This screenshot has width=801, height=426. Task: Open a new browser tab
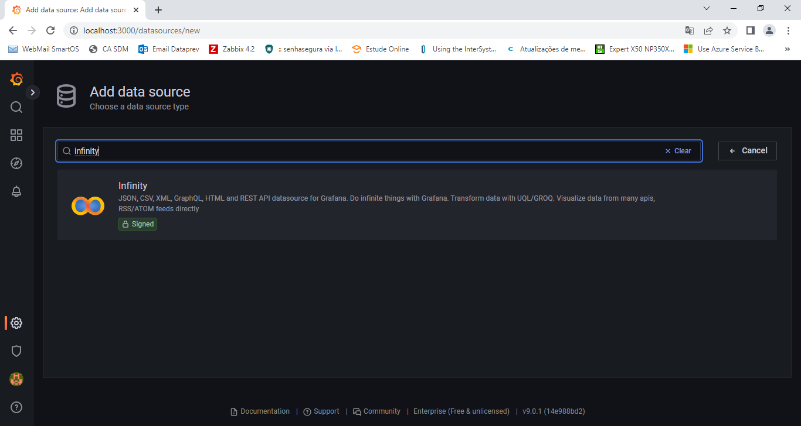coord(158,10)
